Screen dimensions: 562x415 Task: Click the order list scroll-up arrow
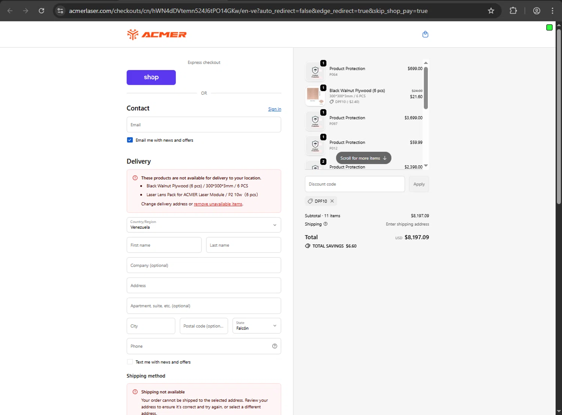(426, 63)
